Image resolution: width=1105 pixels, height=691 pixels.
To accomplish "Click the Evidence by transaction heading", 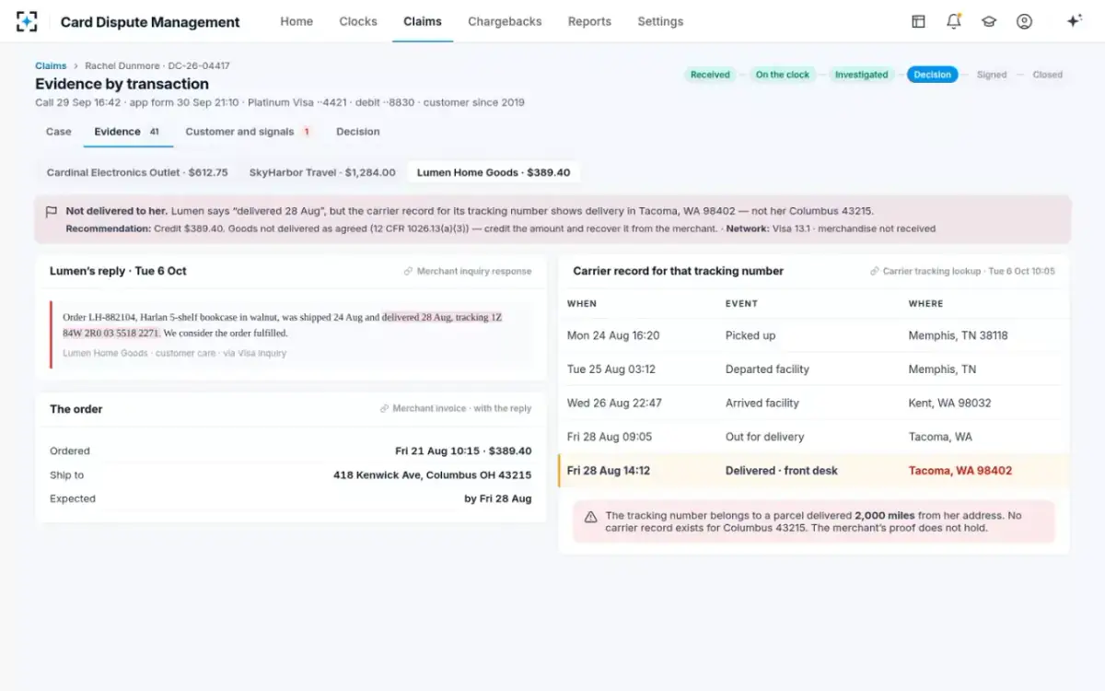I will pos(122,84).
